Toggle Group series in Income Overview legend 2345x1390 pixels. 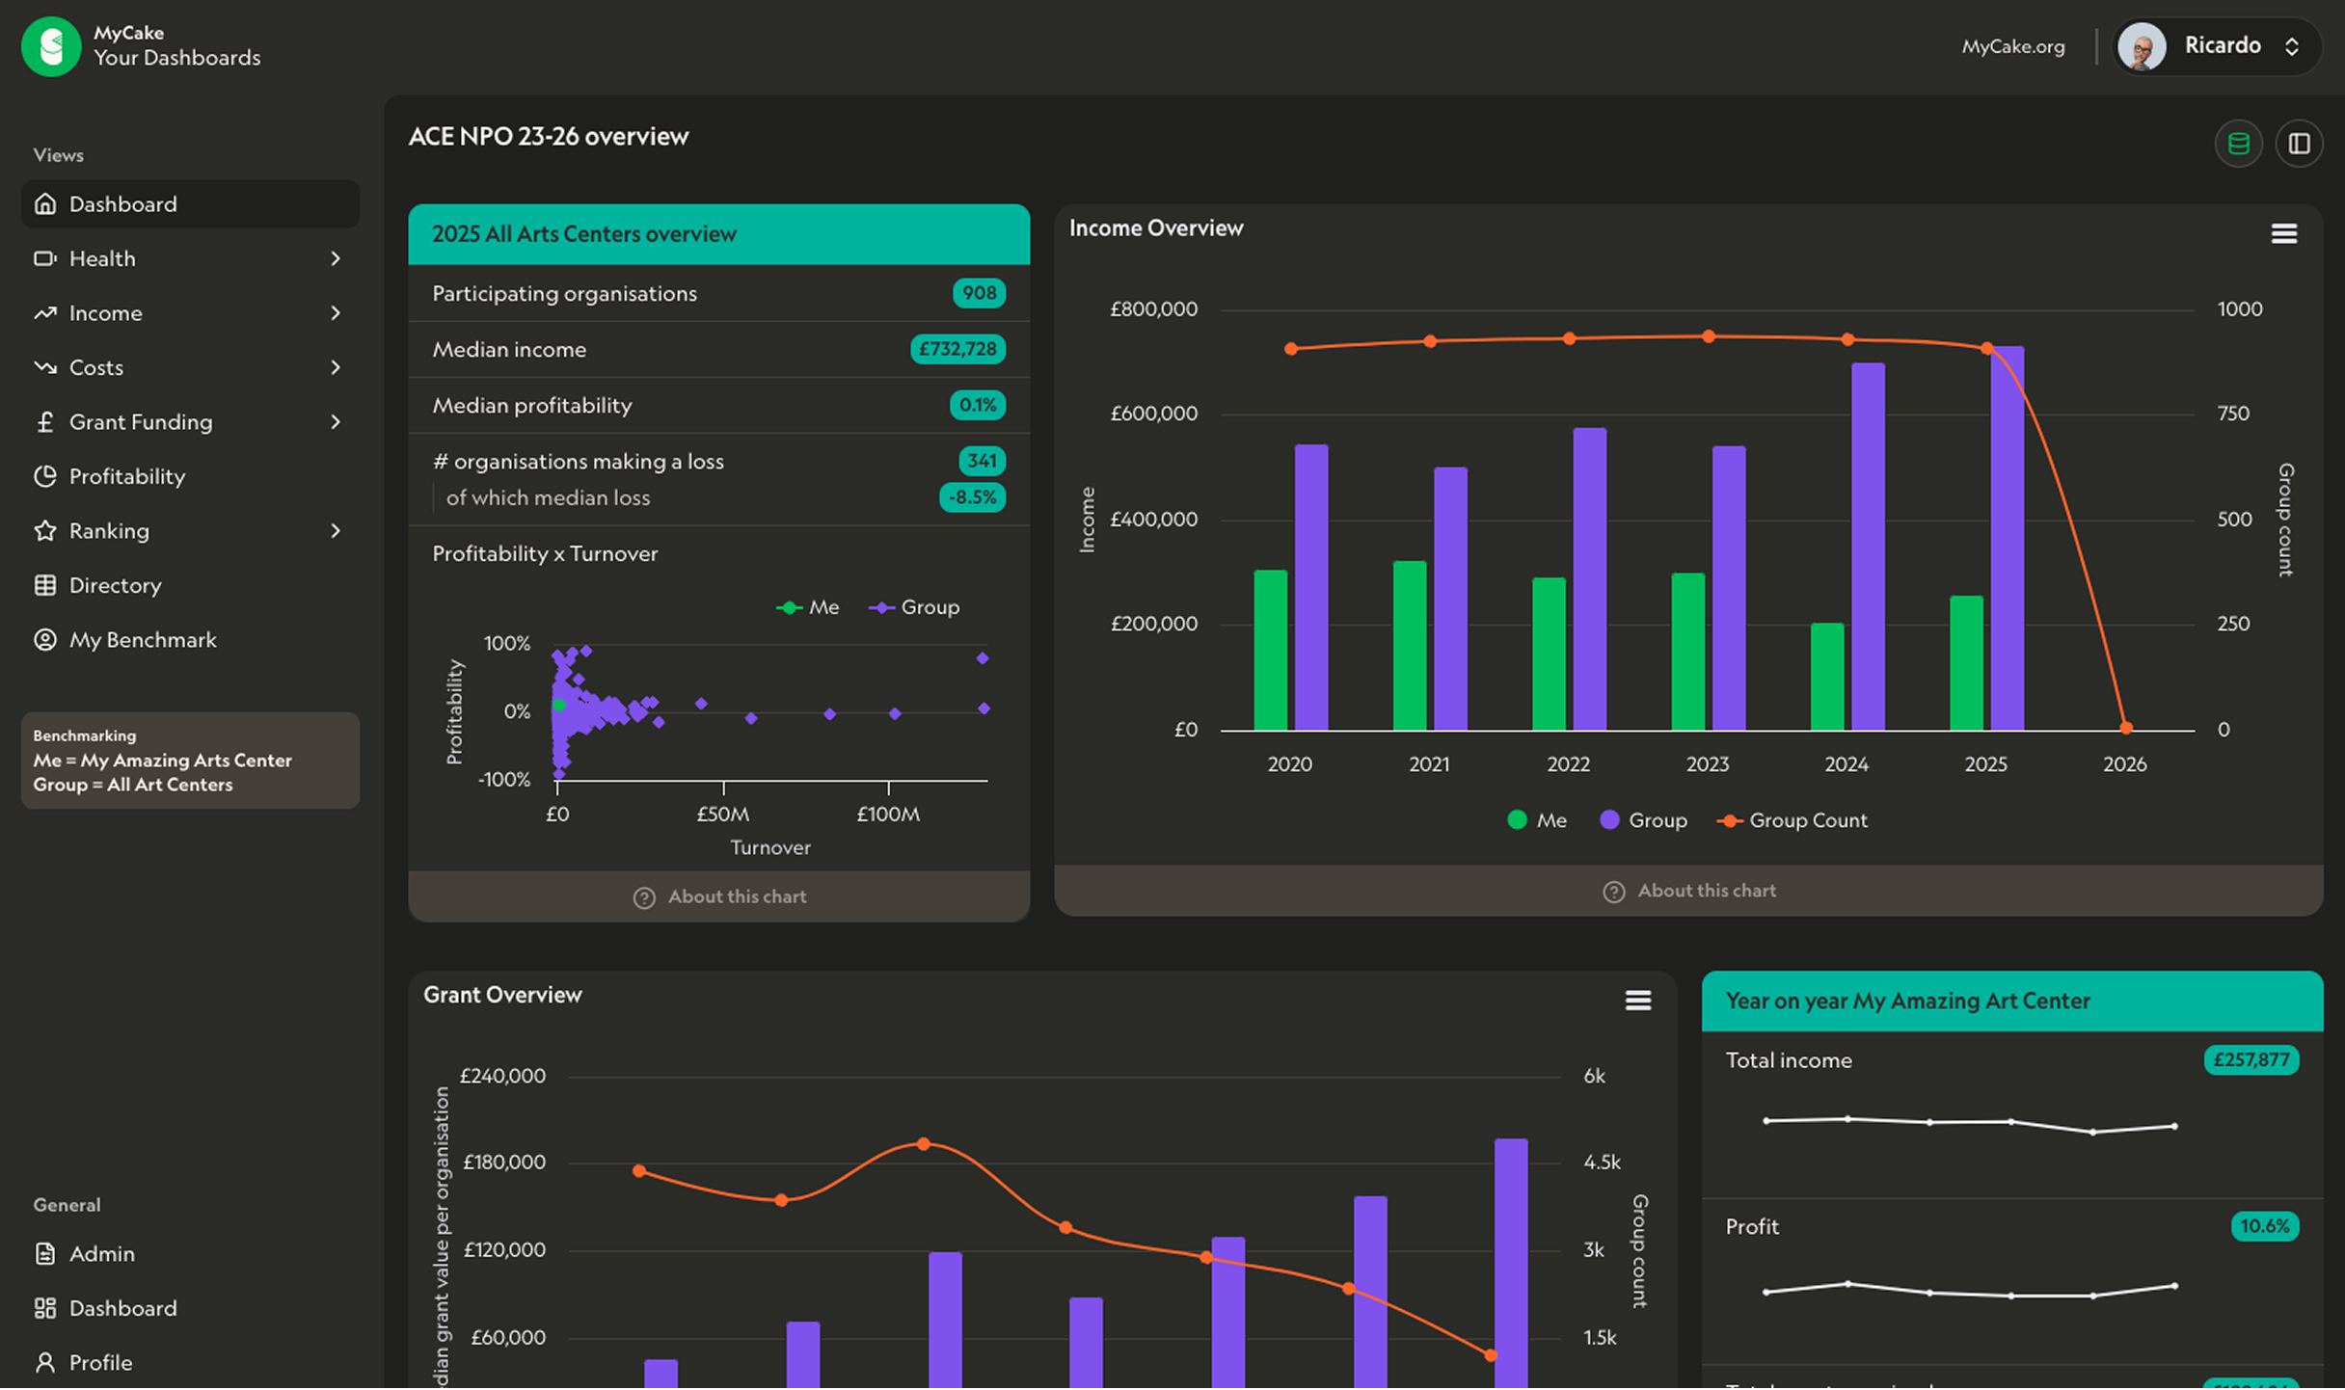(1643, 820)
